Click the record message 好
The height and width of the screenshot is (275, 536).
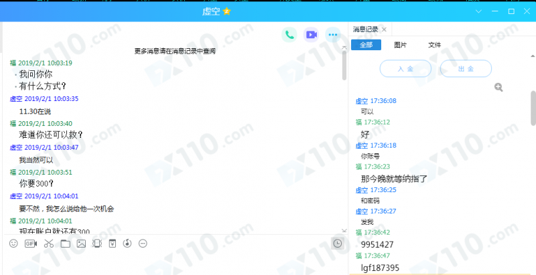[x=365, y=134]
